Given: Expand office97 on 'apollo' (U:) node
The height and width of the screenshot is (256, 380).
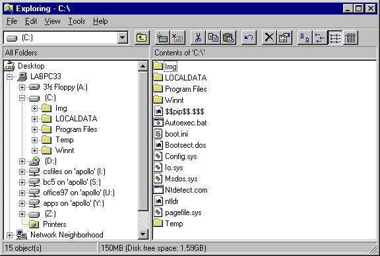Looking at the screenshot, I should click(x=22, y=193).
